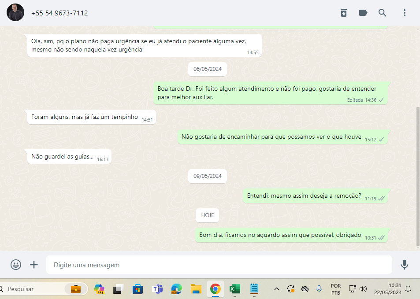
Task: Click the trash restore icon in chat header
Action: (344, 13)
